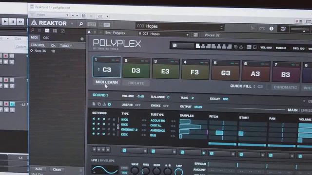Open the Reaktor logo dropdown arrow
Screen dimensions: 312x175
point(72,24)
